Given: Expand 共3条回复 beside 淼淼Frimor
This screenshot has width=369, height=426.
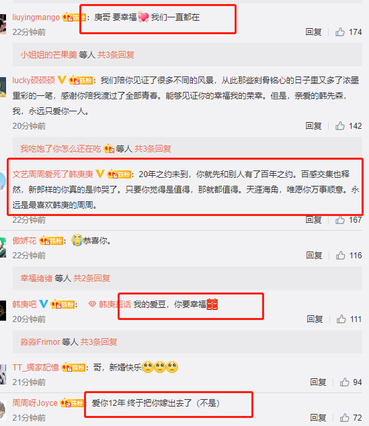Looking at the screenshot, I should (99, 341).
